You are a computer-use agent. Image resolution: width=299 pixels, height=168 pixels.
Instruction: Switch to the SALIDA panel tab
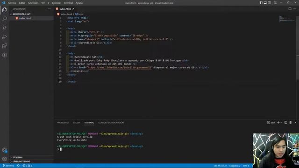[x=77, y=123]
